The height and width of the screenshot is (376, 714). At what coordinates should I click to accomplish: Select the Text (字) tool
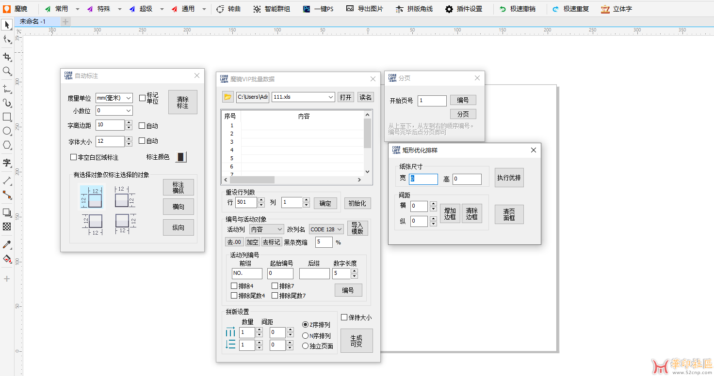click(x=7, y=163)
